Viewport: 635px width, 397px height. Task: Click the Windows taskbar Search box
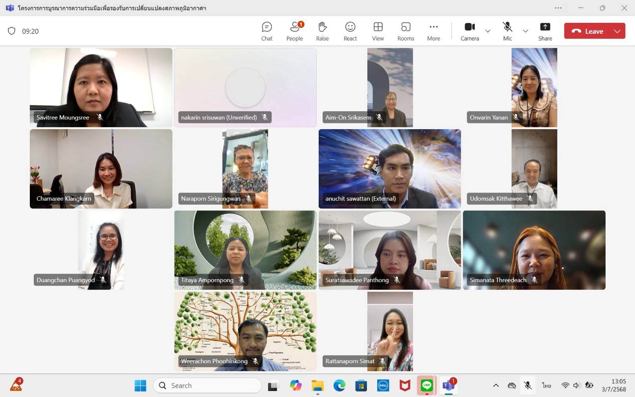tap(208, 386)
